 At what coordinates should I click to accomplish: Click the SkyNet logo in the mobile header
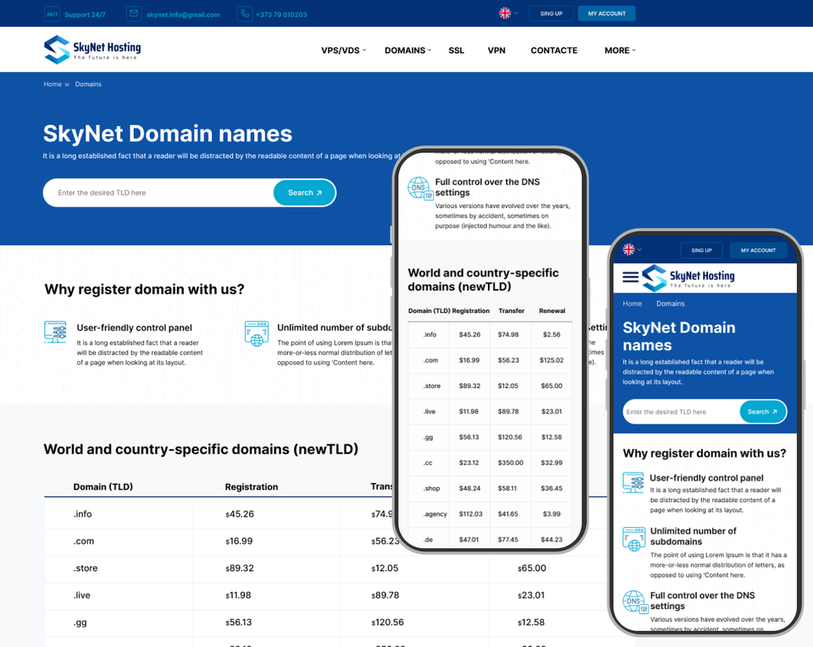pyautogui.click(x=688, y=277)
